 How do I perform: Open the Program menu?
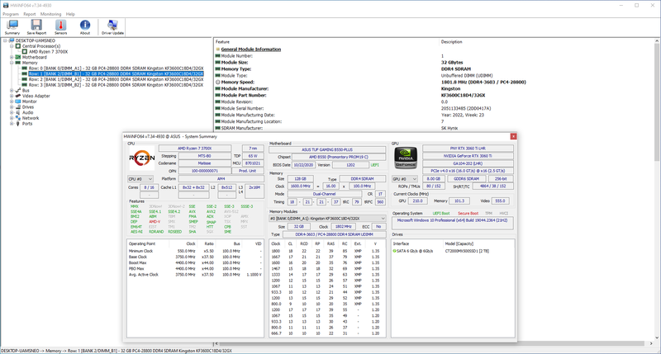point(11,14)
